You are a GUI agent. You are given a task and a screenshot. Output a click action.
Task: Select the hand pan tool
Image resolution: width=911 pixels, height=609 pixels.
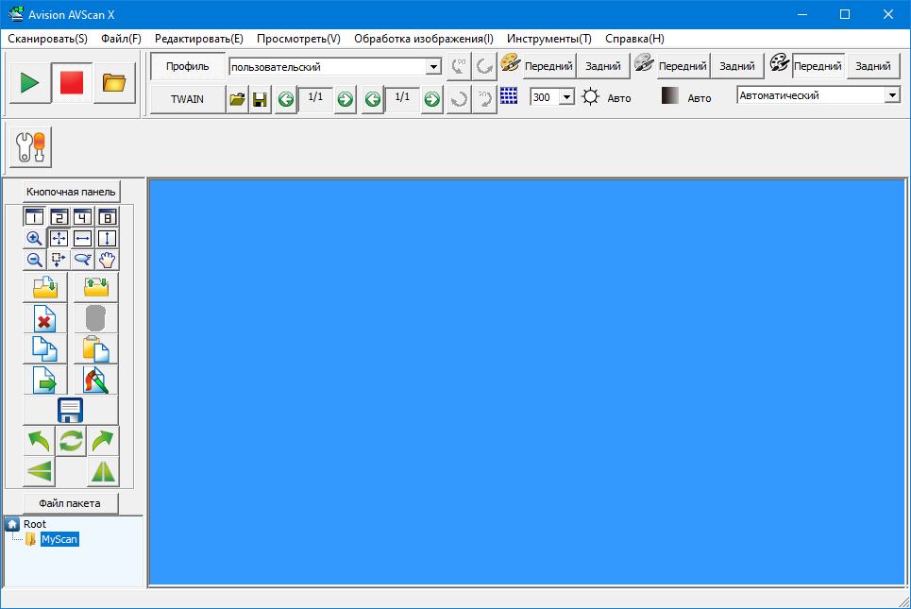[x=107, y=260]
